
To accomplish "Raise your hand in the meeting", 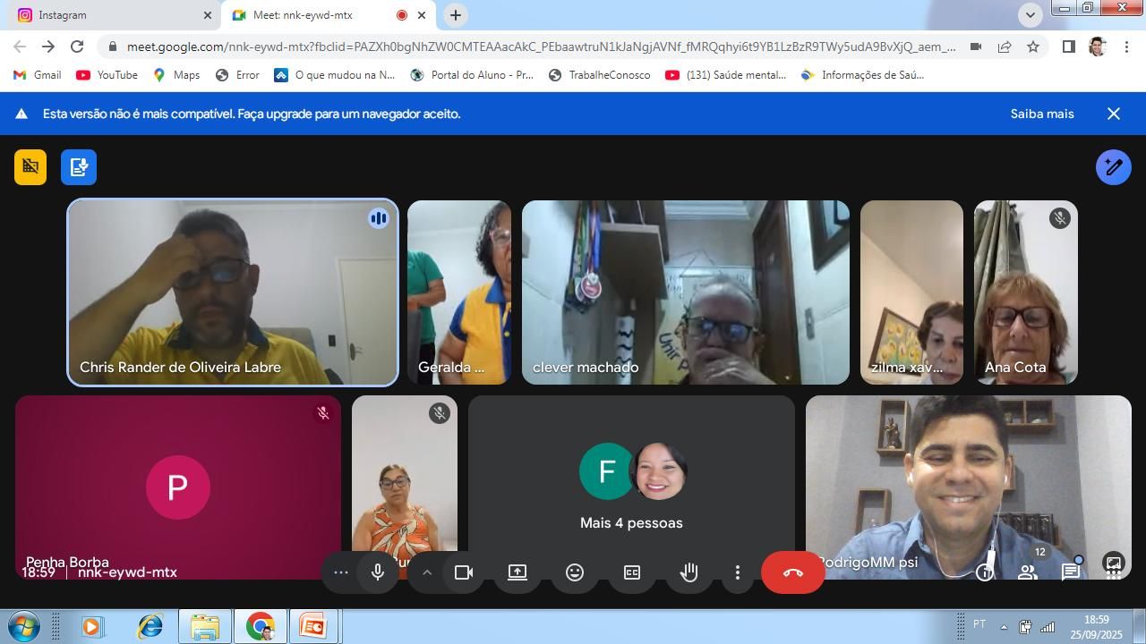I will (688, 572).
